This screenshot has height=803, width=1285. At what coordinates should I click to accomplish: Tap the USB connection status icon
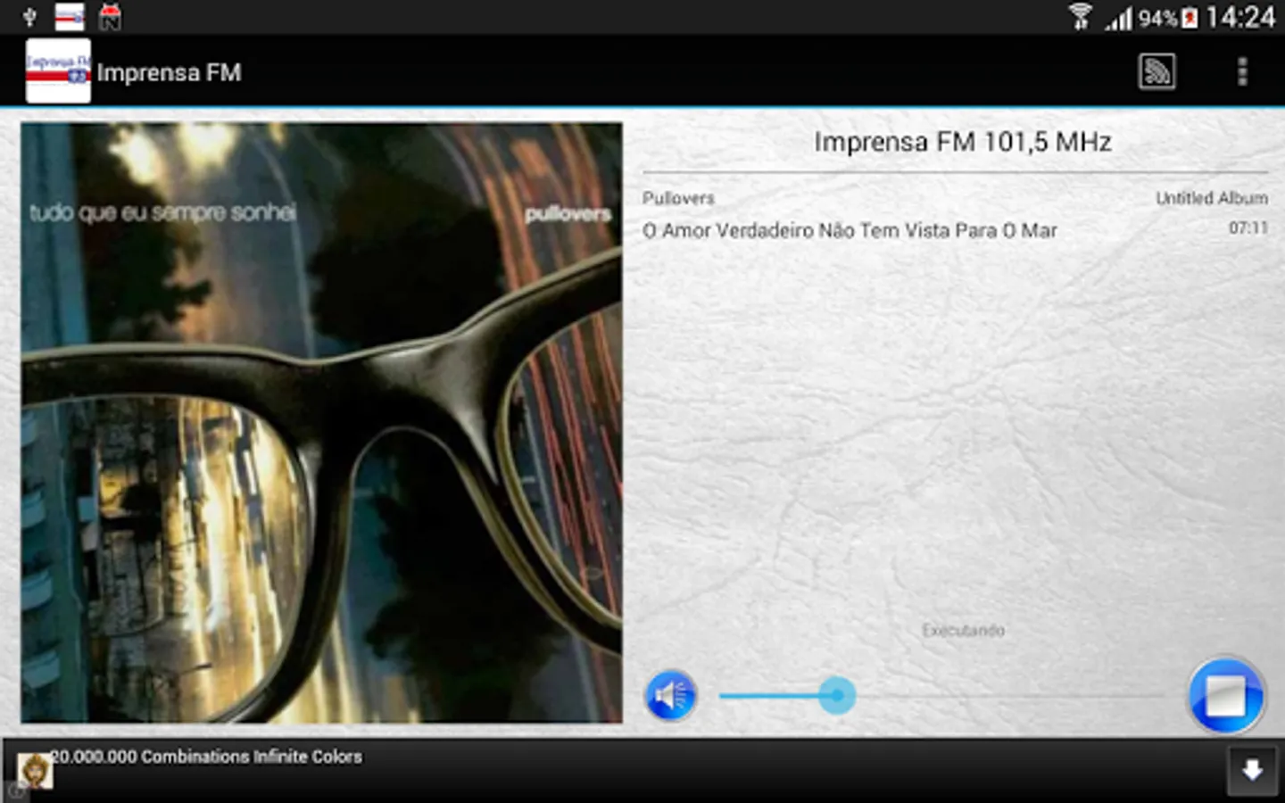click(x=29, y=17)
